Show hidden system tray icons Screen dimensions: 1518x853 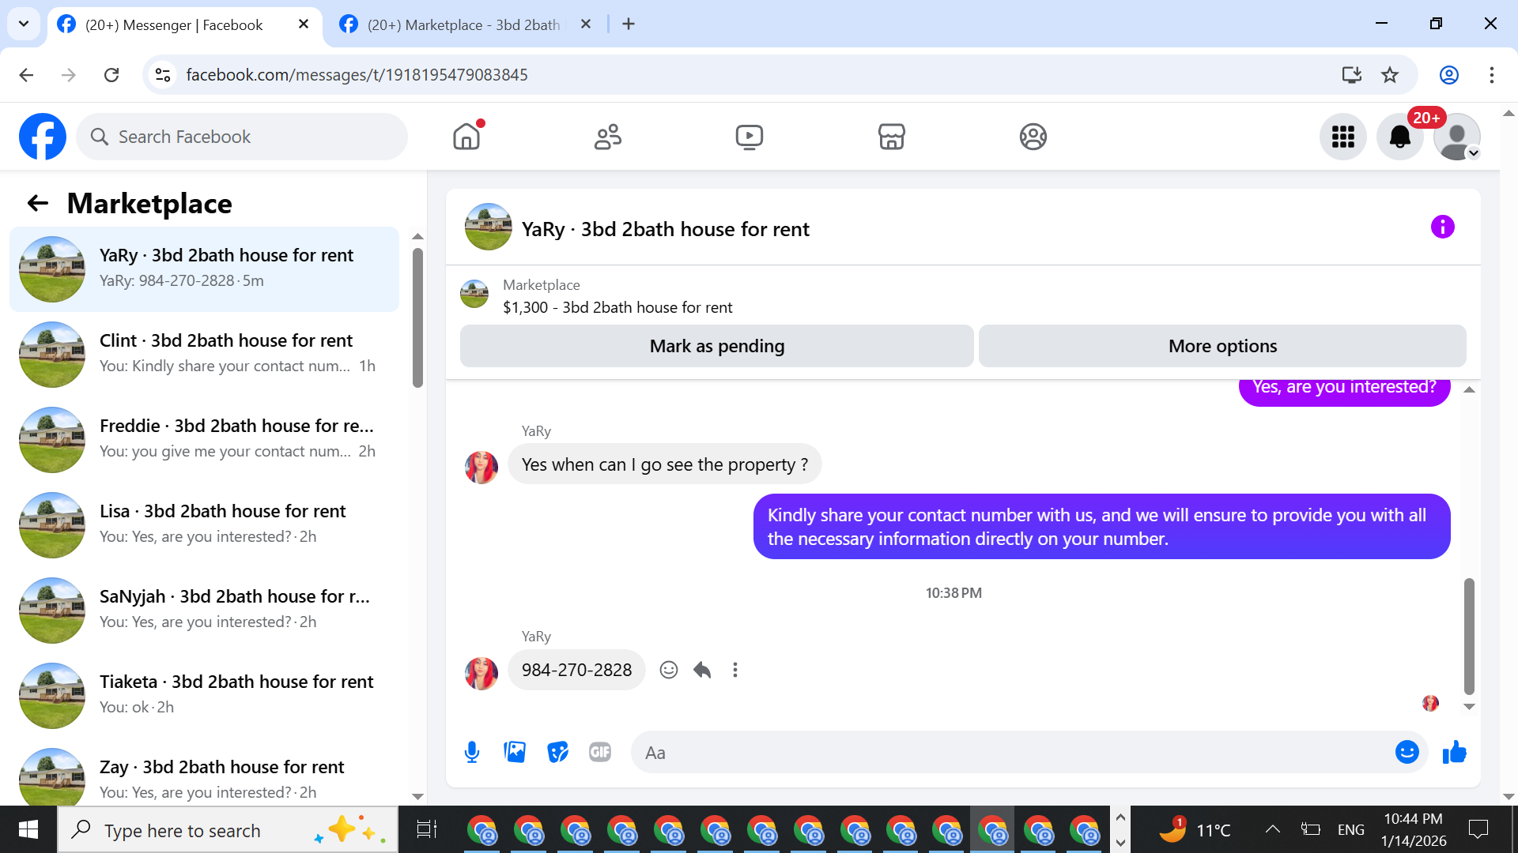tap(1272, 829)
